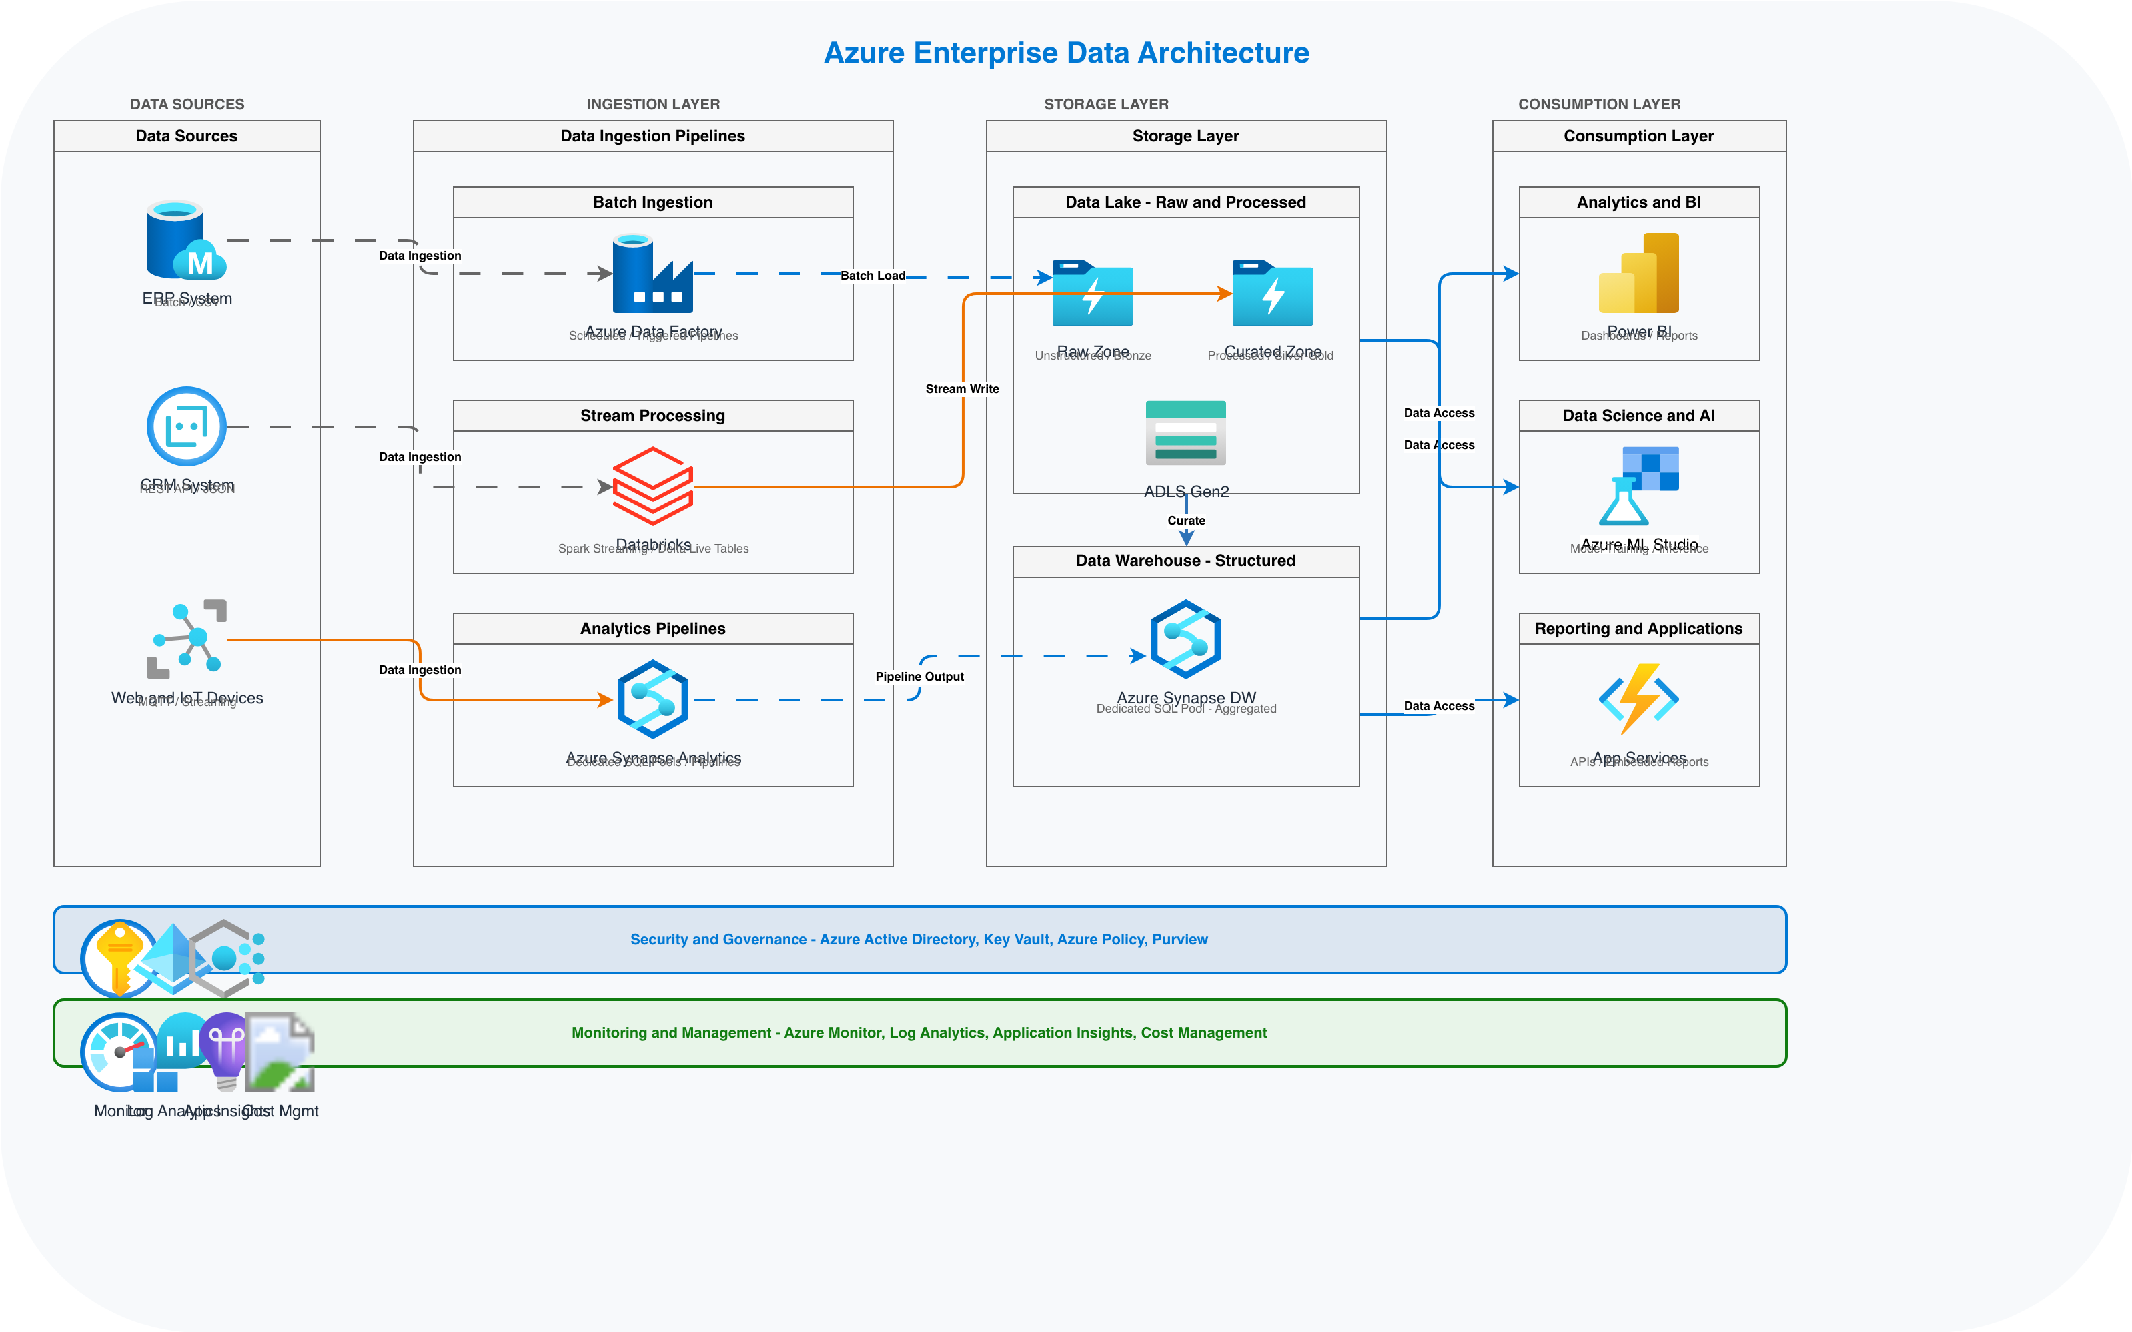2132x1332 pixels.
Task: Click the uppercase INGESTION LAYER caption
Action: pyautogui.click(x=653, y=104)
